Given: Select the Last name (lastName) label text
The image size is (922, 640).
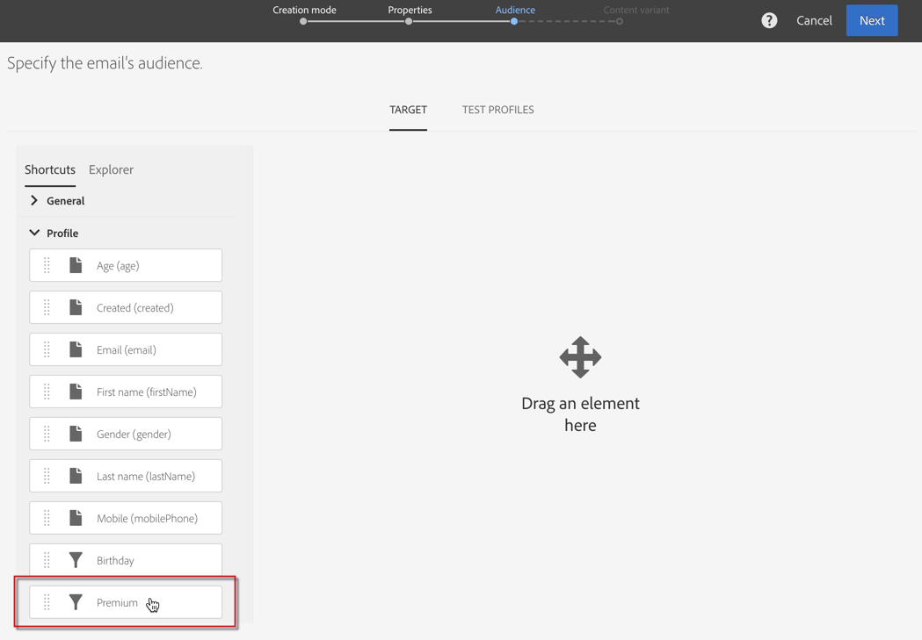Looking at the screenshot, I should (x=146, y=476).
